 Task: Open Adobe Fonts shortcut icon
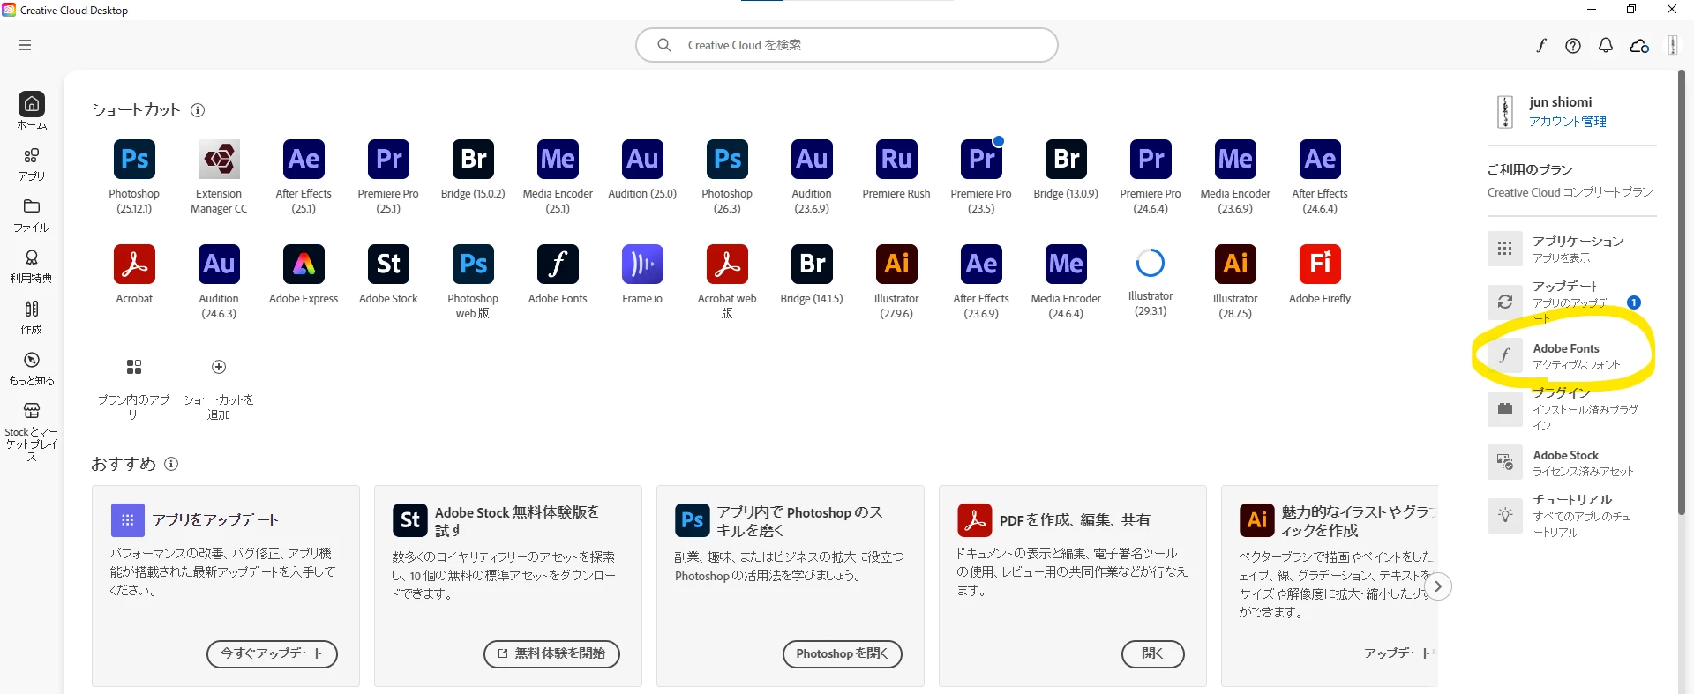(558, 265)
